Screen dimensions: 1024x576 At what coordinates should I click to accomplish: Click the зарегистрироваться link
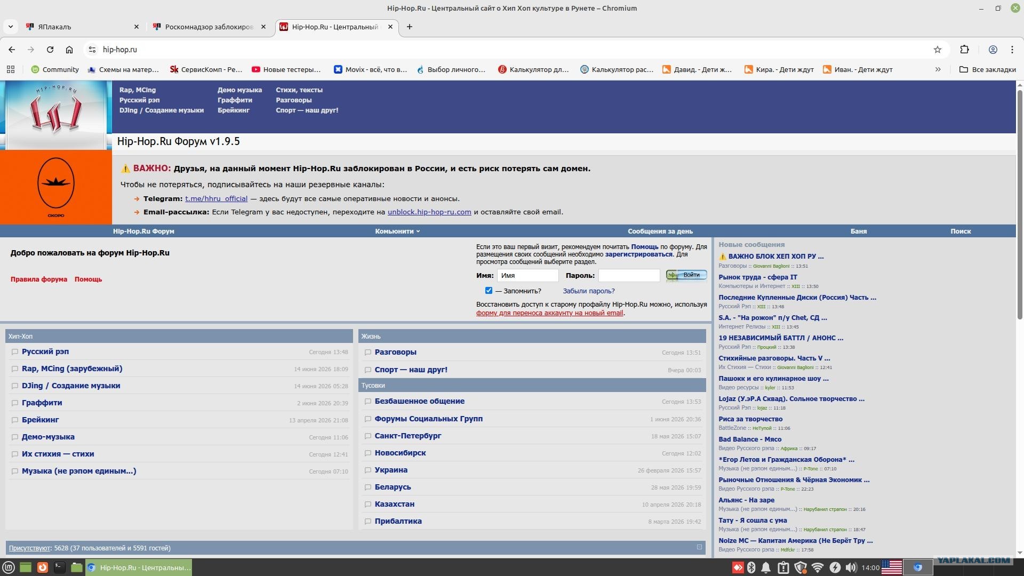click(x=639, y=254)
